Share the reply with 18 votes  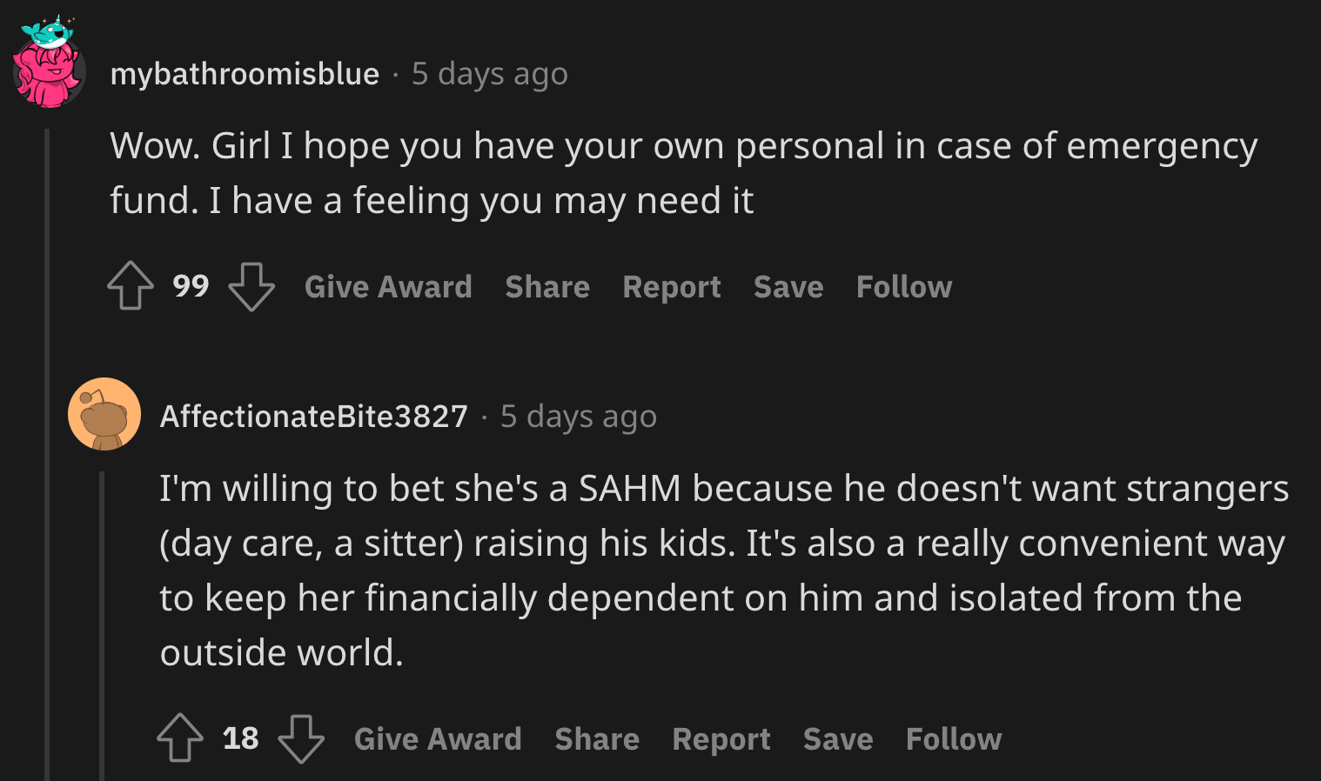click(x=597, y=739)
